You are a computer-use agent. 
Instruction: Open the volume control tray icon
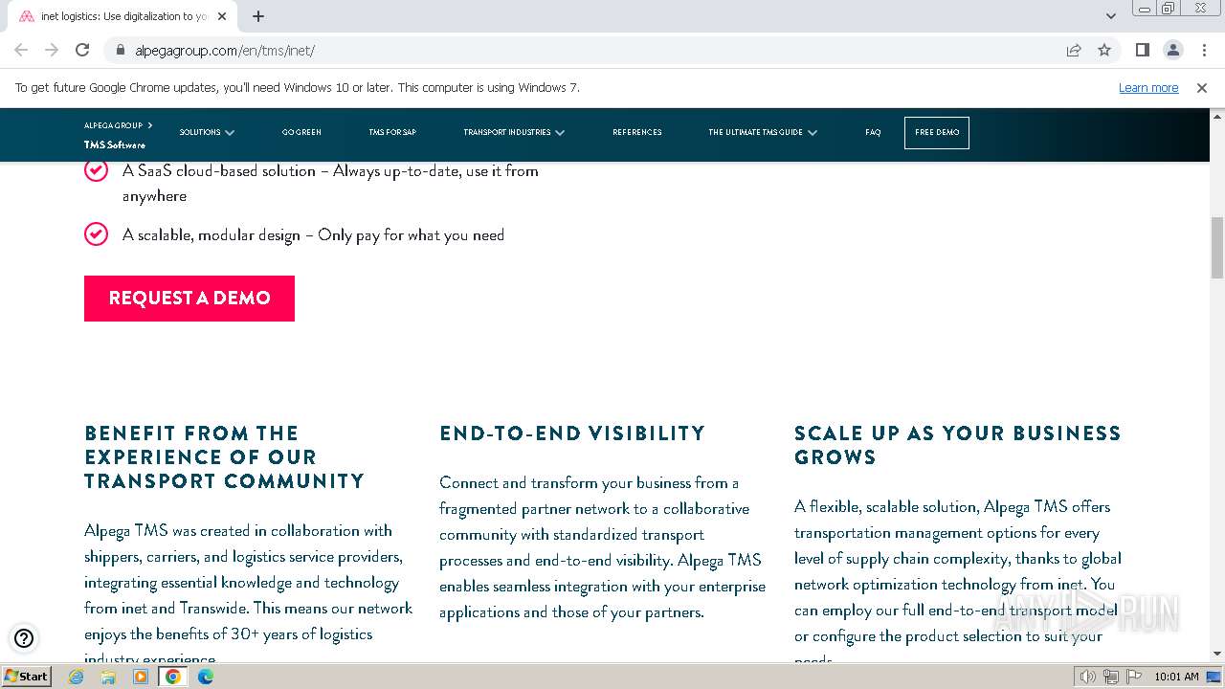pyautogui.click(x=1087, y=677)
